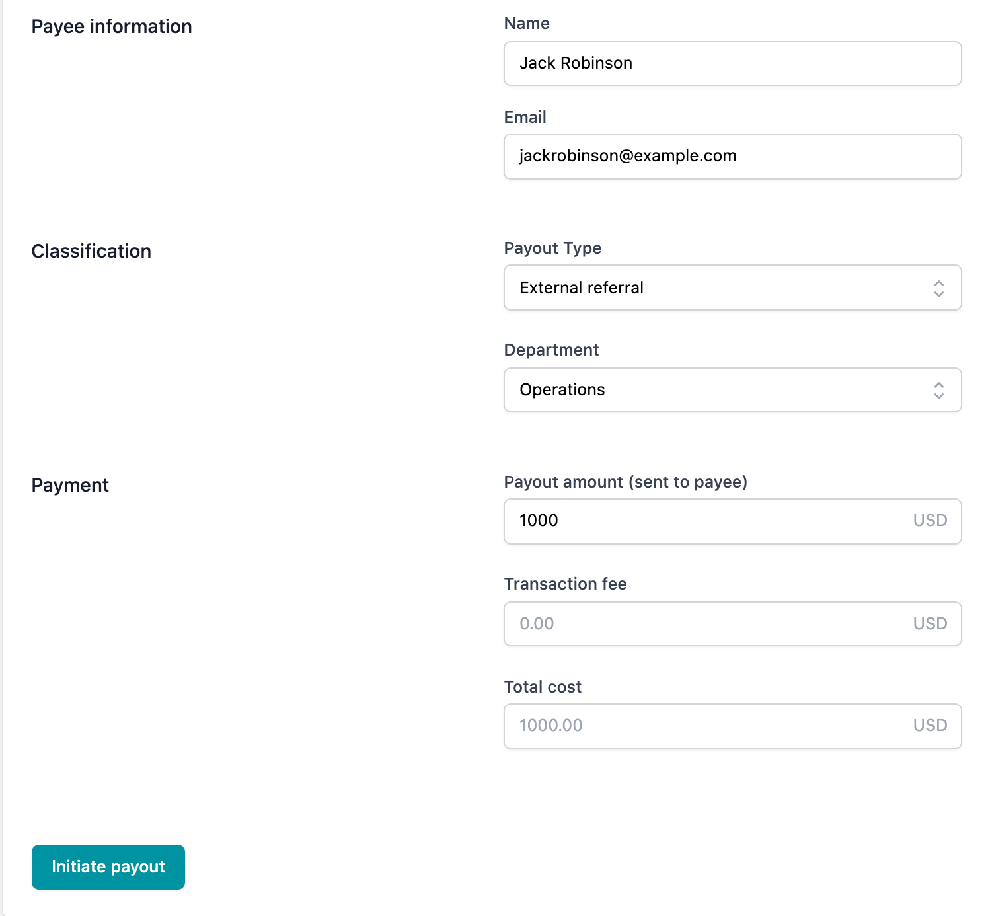Image resolution: width=986 pixels, height=916 pixels.
Task: Click the USD suffix in Transaction fee field
Action: pos(930,624)
